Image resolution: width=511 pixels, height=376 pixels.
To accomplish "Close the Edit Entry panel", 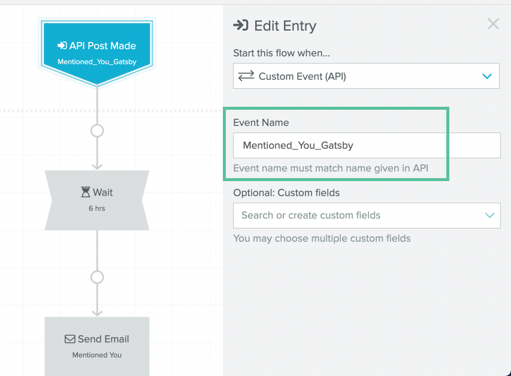I will pyautogui.click(x=493, y=24).
